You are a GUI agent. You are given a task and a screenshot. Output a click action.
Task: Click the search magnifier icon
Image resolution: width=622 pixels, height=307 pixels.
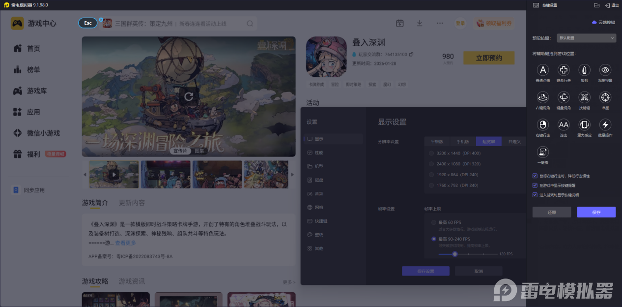pyautogui.click(x=250, y=24)
